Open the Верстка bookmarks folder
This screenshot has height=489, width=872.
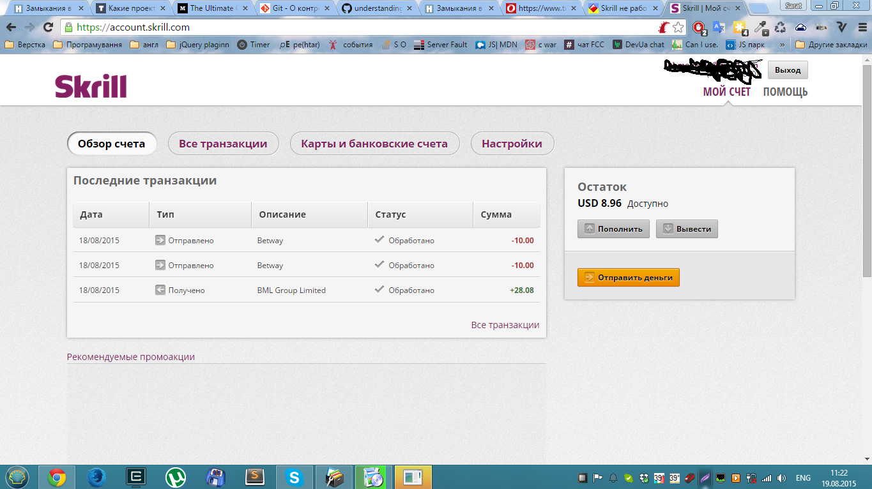click(x=25, y=45)
